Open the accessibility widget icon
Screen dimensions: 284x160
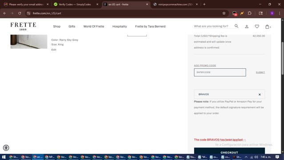click(6, 148)
